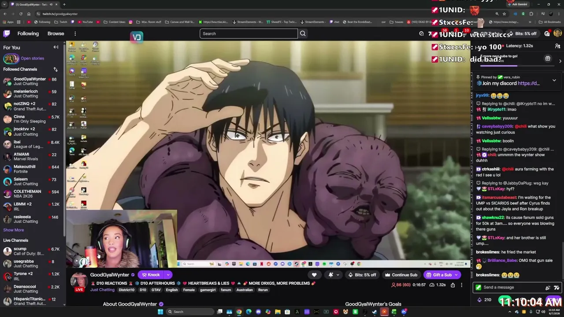Open scump live channel in sidebar
The width and height of the screenshot is (564, 317).
click(x=31, y=251)
